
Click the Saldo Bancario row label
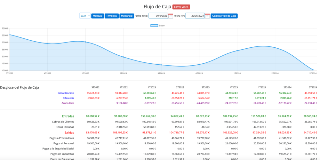coord(66,93)
